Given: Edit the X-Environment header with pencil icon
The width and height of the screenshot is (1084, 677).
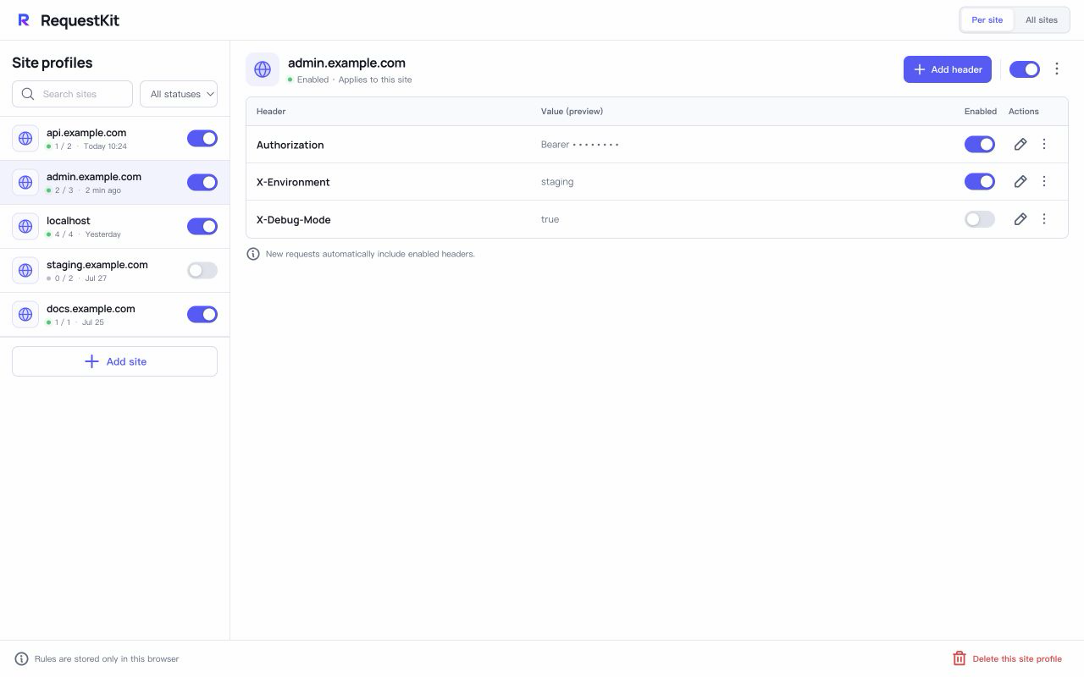Looking at the screenshot, I should (x=1020, y=182).
